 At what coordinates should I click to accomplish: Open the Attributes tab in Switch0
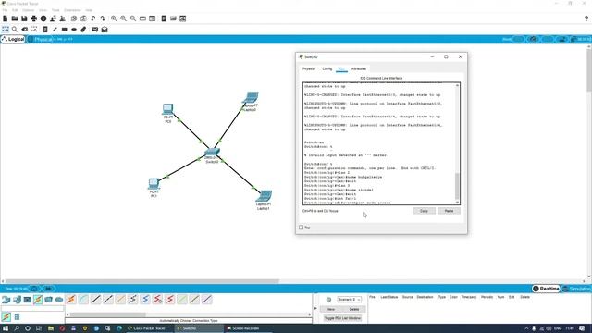(x=359, y=68)
